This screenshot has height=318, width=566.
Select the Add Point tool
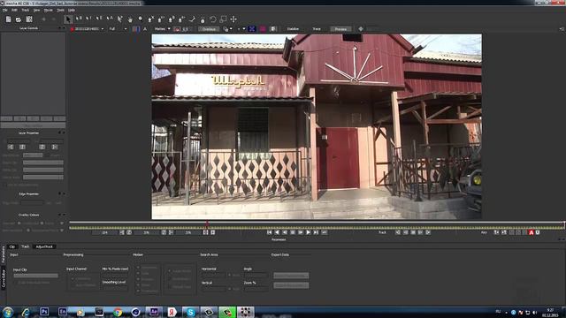pos(120,19)
